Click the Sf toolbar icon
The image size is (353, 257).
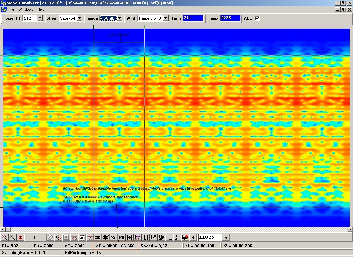(113, 237)
